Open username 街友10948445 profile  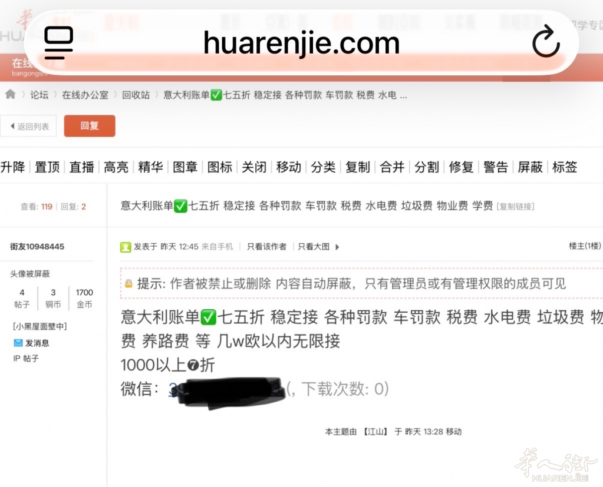pos(37,246)
